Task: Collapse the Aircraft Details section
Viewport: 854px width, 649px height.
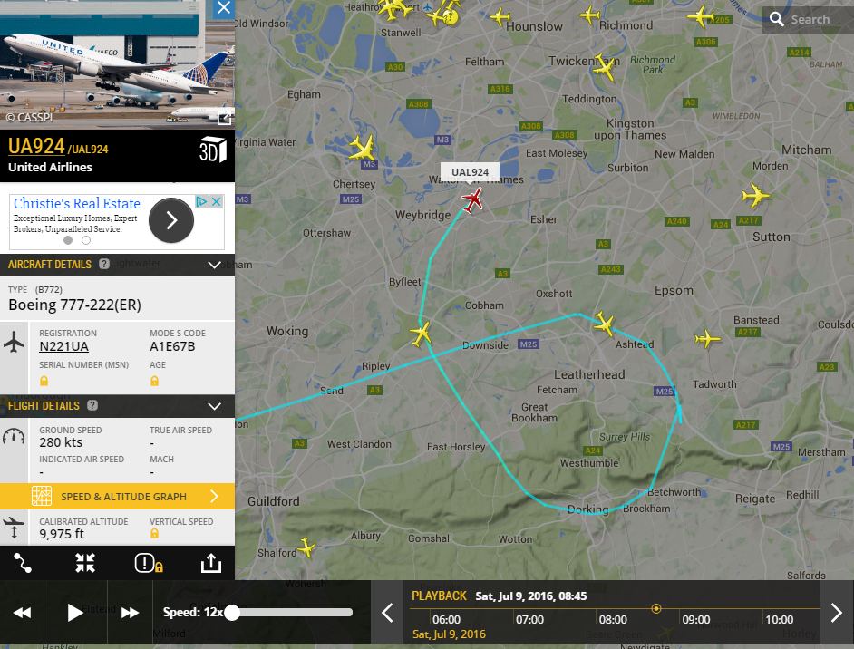Action: [215, 266]
